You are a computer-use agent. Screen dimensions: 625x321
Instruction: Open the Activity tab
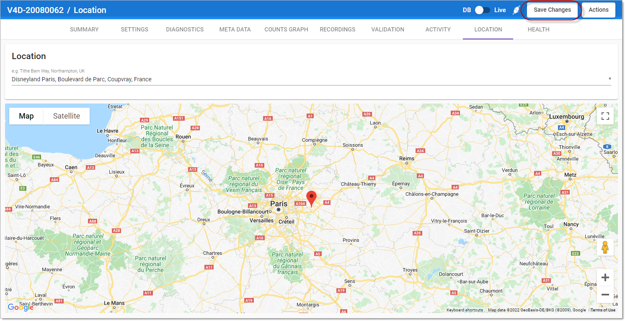[x=438, y=29]
